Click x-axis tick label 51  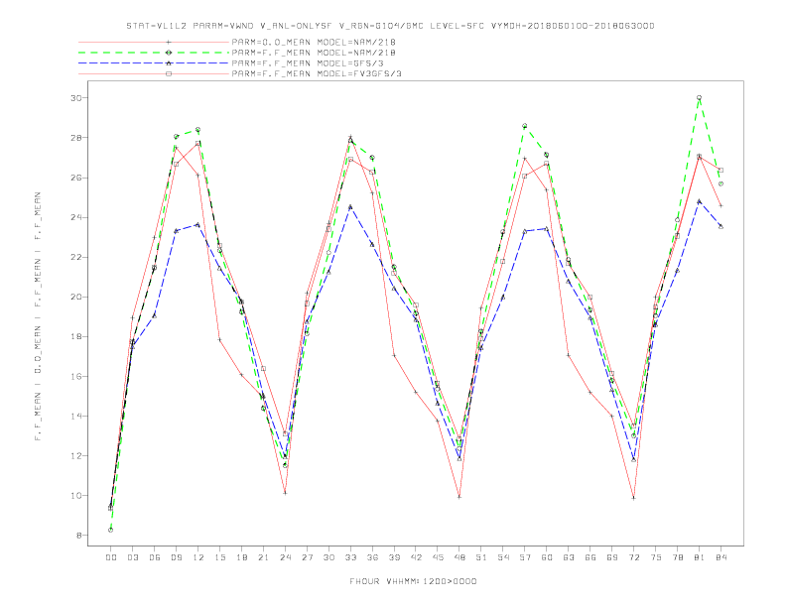[x=481, y=557]
